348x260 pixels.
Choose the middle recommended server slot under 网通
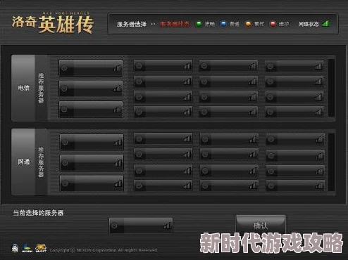[92, 162]
